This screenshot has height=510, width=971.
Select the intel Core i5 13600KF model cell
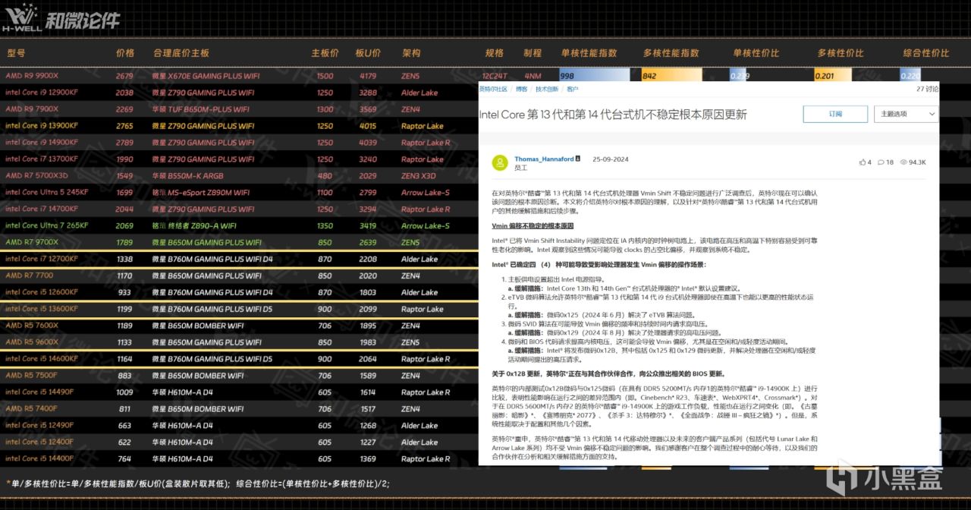(x=42, y=309)
